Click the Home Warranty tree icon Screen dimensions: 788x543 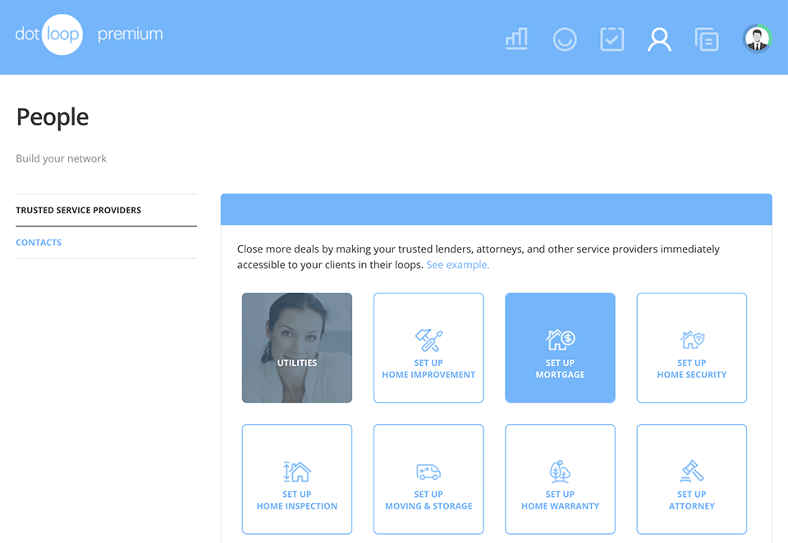point(560,470)
